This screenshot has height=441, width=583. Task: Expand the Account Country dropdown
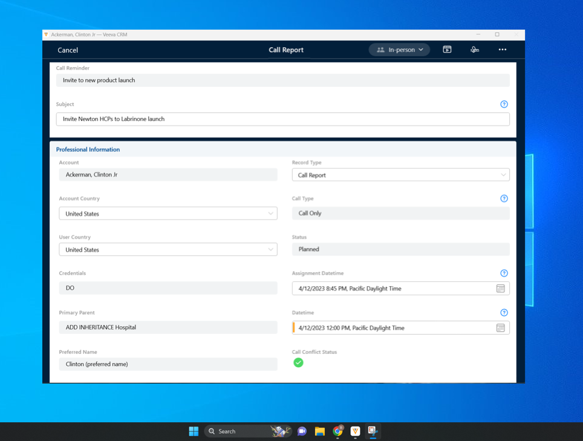(168, 214)
